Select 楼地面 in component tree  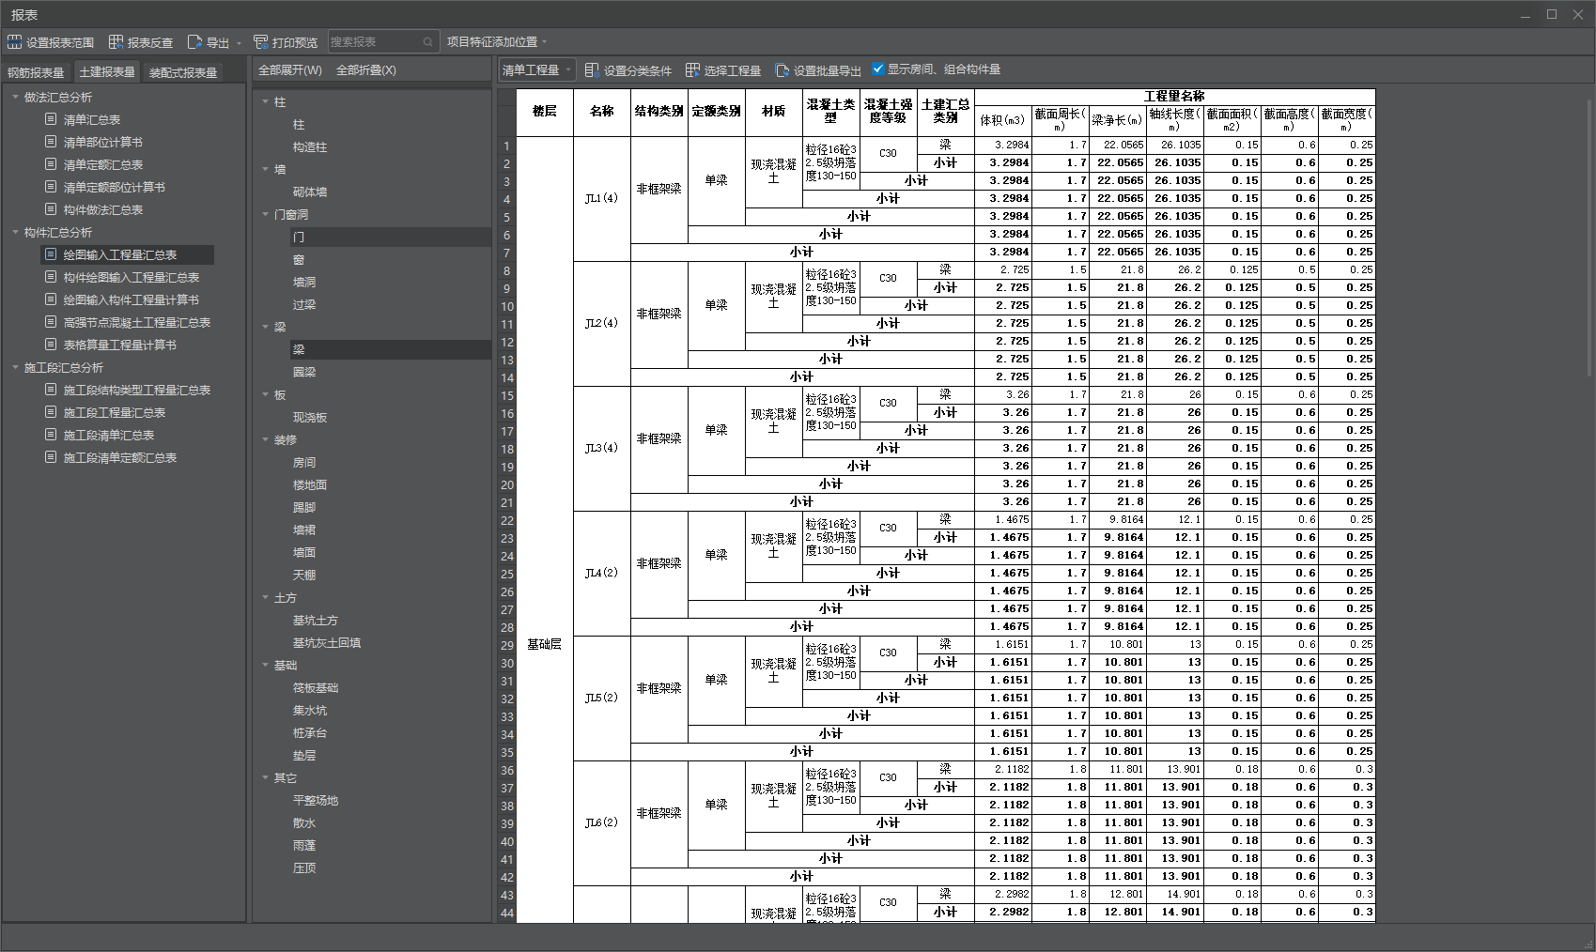click(310, 484)
